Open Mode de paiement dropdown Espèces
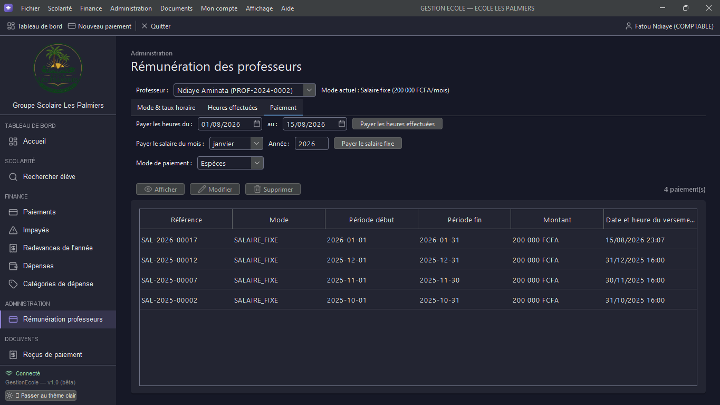The width and height of the screenshot is (720, 405). click(x=231, y=163)
